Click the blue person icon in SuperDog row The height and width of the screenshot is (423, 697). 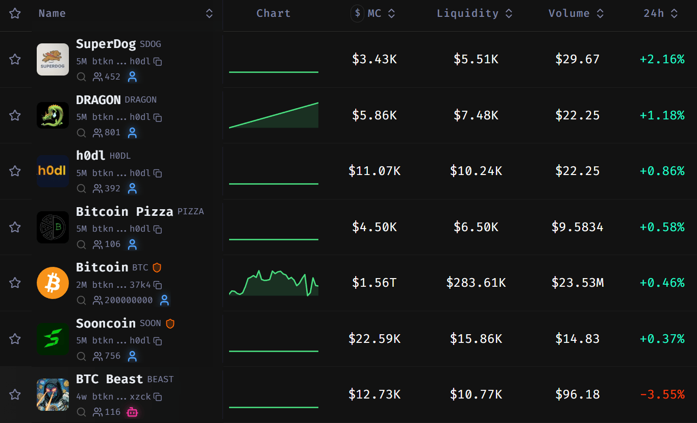point(133,77)
